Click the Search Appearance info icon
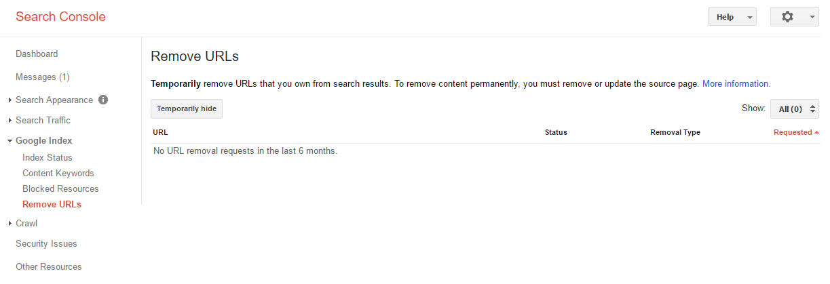The image size is (830, 284). coord(103,100)
